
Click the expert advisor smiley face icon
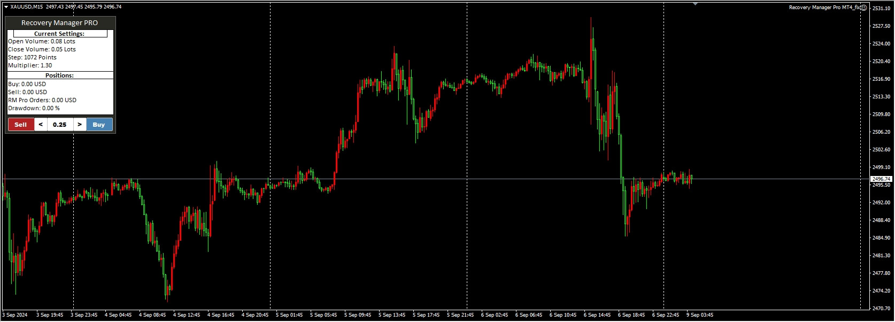[863, 7]
